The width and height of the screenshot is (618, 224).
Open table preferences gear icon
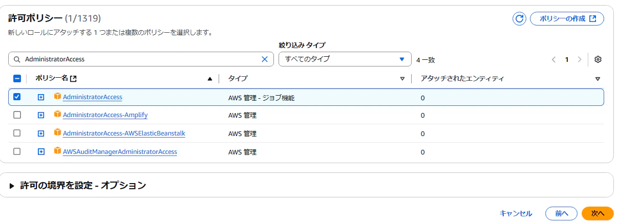(x=598, y=59)
